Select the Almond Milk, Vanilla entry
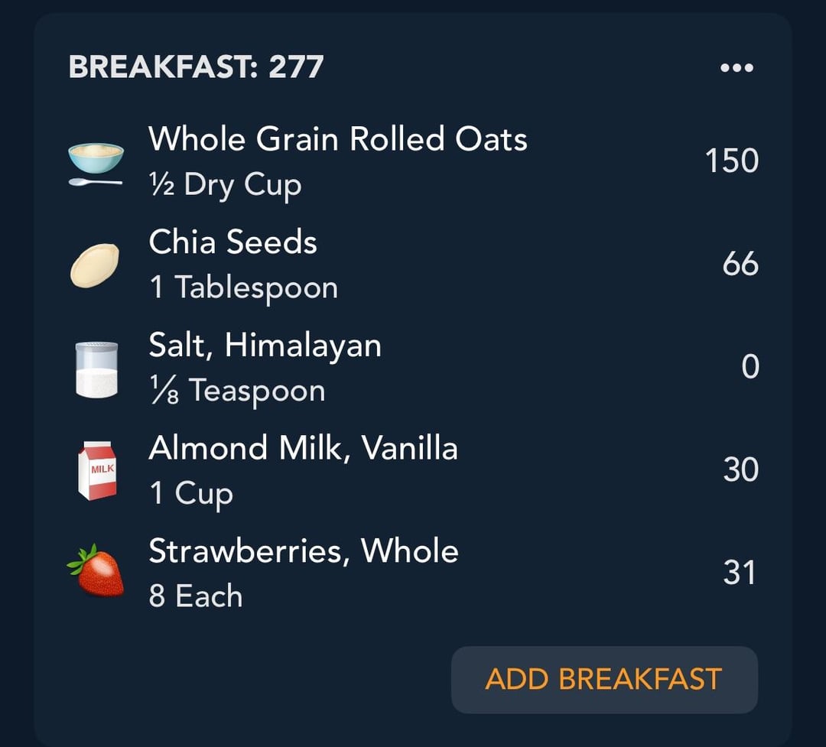The image size is (826, 747). point(414,470)
